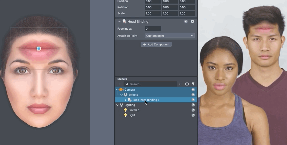
Task: Collapse the Head Binding component section
Action: point(119,22)
